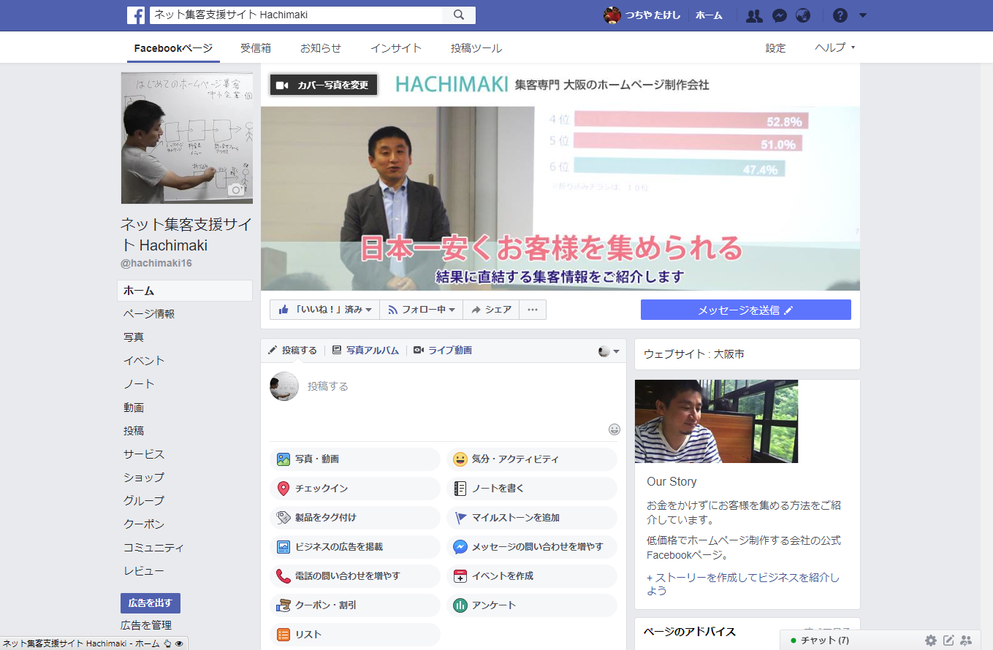This screenshot has width=993, height=650.
Task: Open the emoji smiley picker
Action: 615,429
